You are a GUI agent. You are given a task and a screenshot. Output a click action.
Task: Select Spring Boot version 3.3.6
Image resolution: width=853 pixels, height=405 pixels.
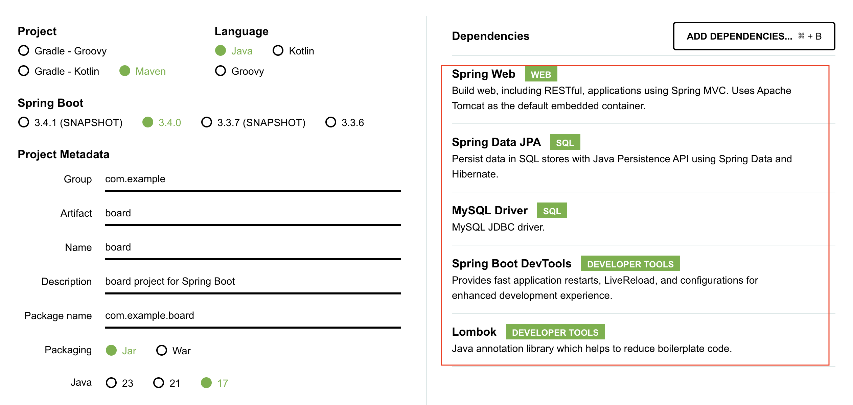pyautogui.click(x=330, y=122)
